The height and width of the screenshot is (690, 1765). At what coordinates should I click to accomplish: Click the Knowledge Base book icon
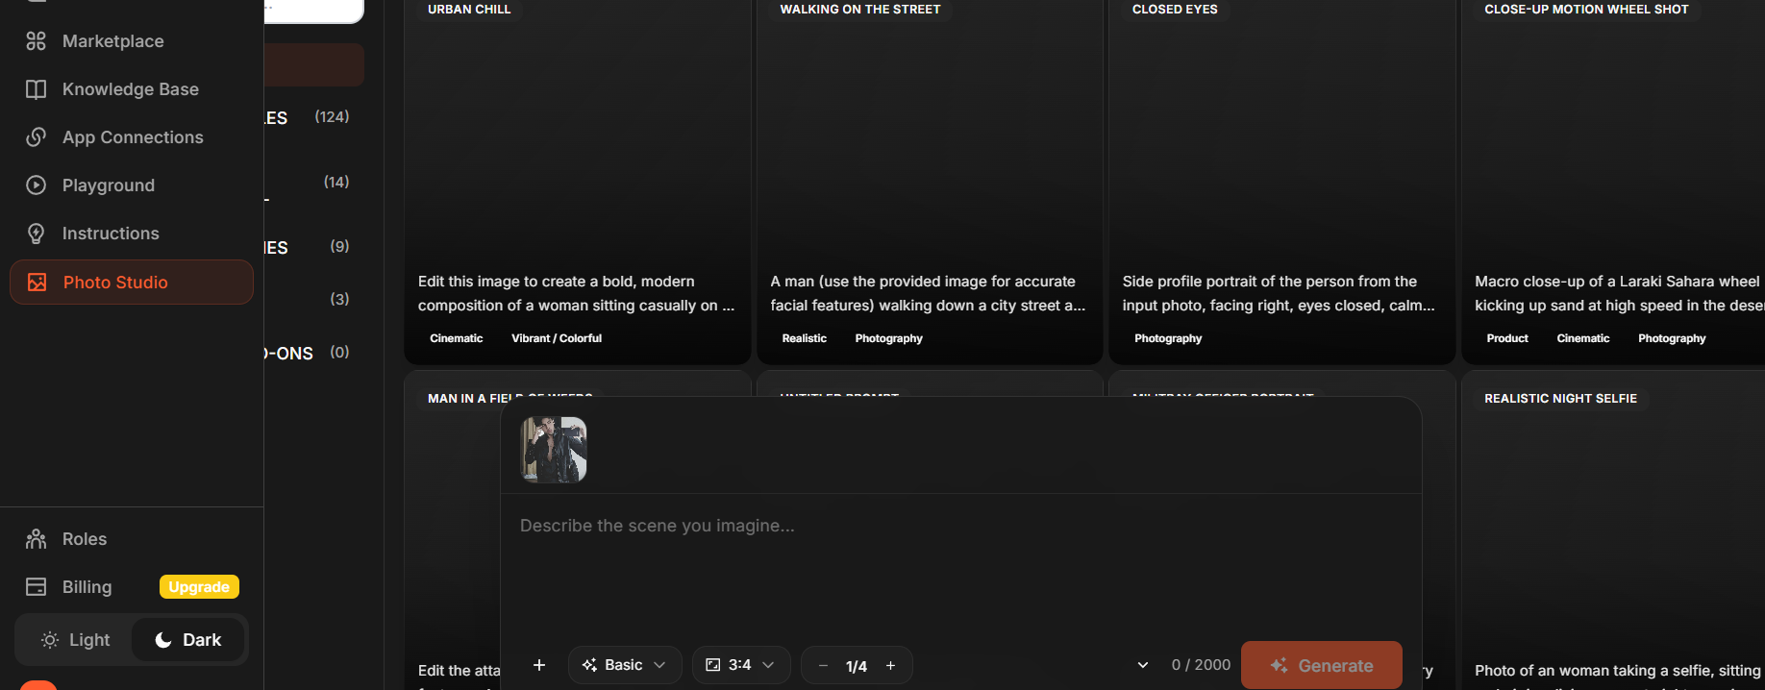click(36, 89)
